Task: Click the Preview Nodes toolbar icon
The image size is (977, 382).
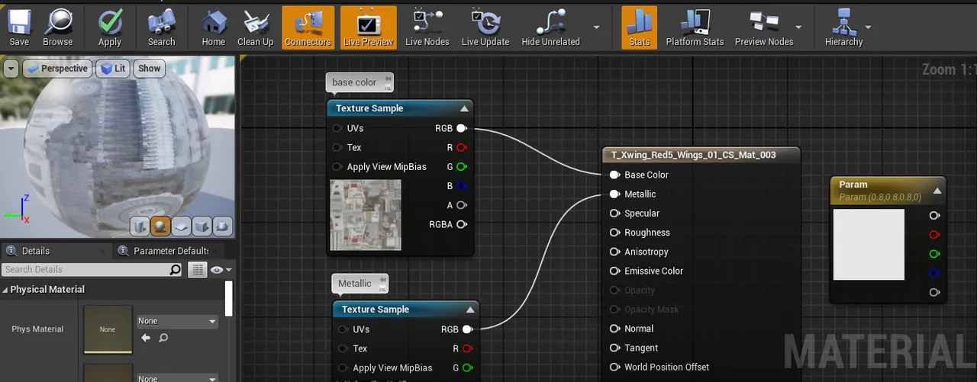Action: click(764, 27)
